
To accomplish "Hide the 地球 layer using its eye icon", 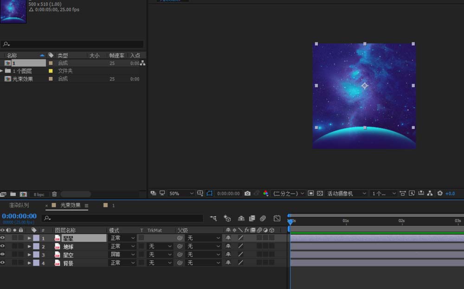I will (x=2, y=246).
